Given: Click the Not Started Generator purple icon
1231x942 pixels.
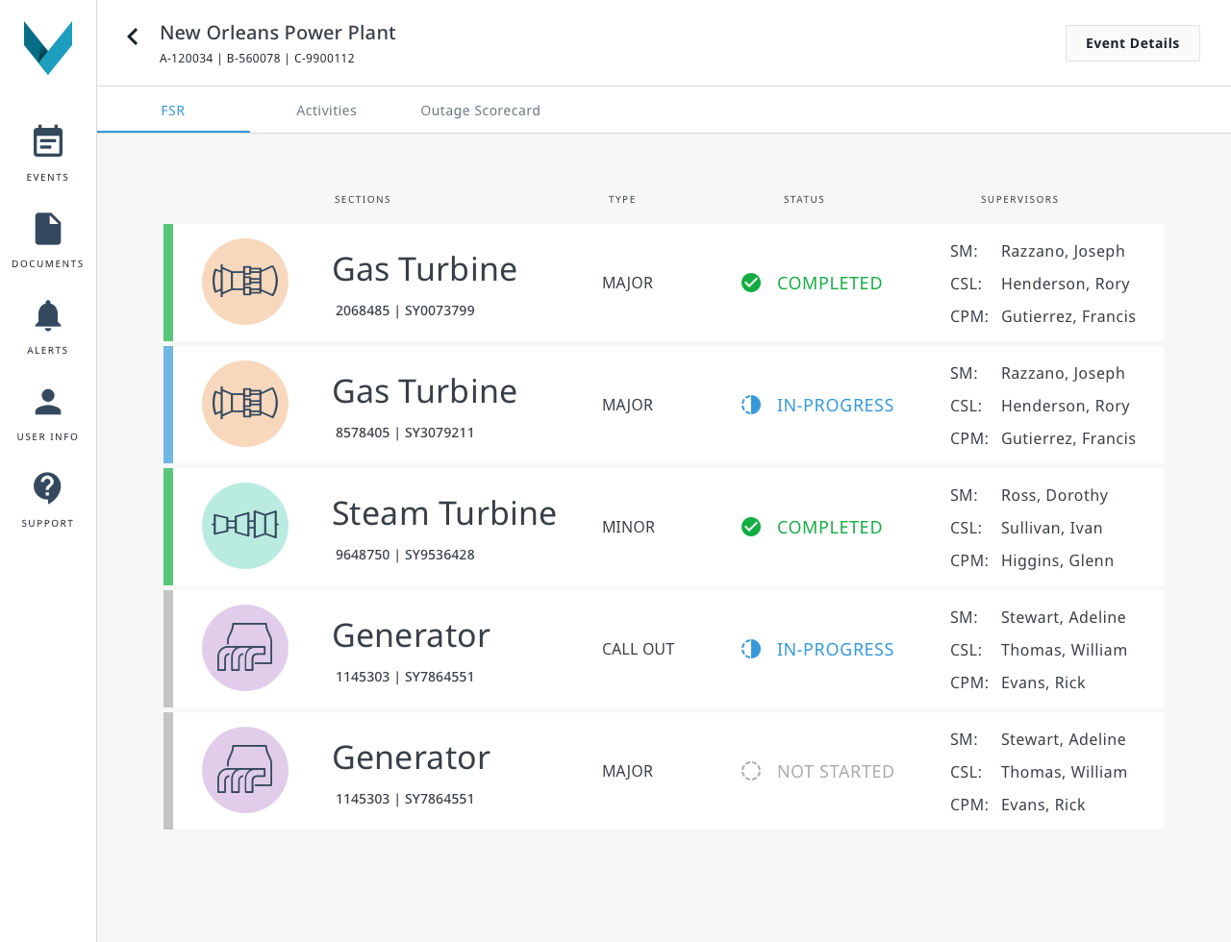Looking at the screenshot, I should pyautogui.click(x=245, y=770).
